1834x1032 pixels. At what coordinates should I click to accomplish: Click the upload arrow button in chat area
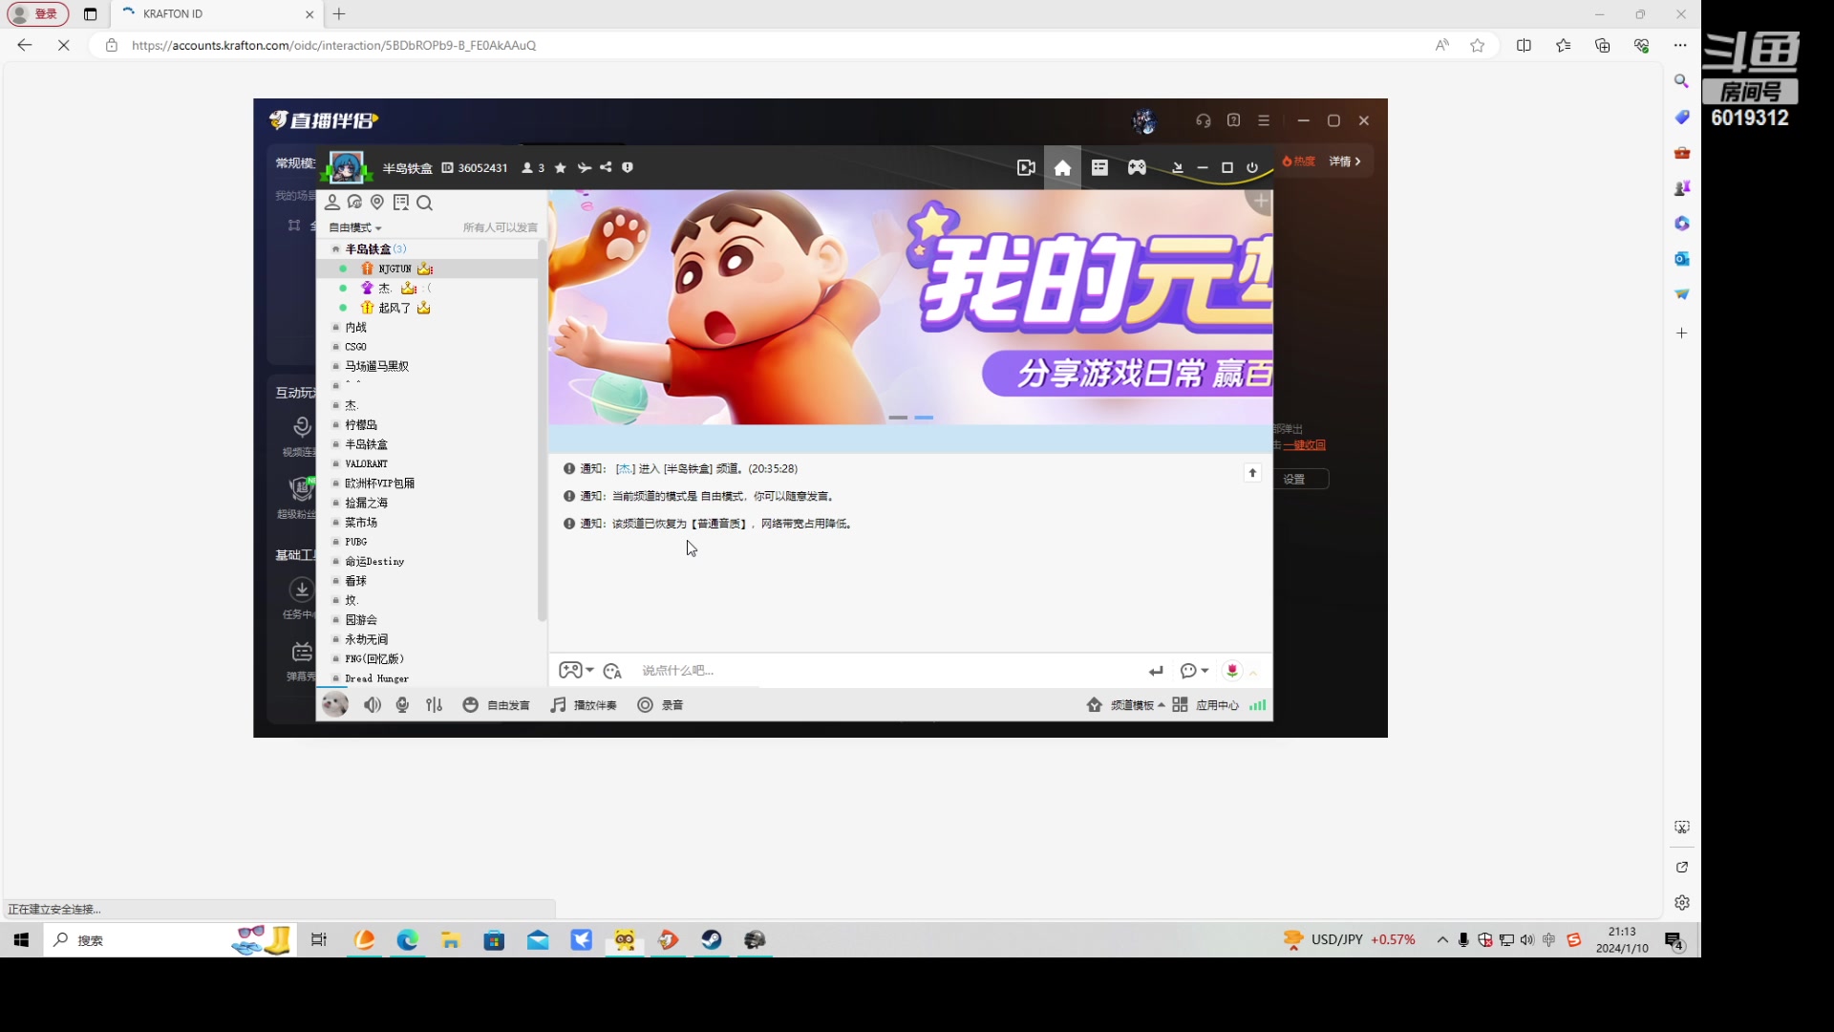pyautogui.click(x=1252, y=473)
